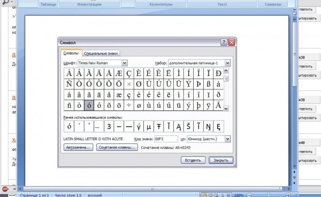
Task: Pick the recently used em dash symbol
Action: pos(129,126)
